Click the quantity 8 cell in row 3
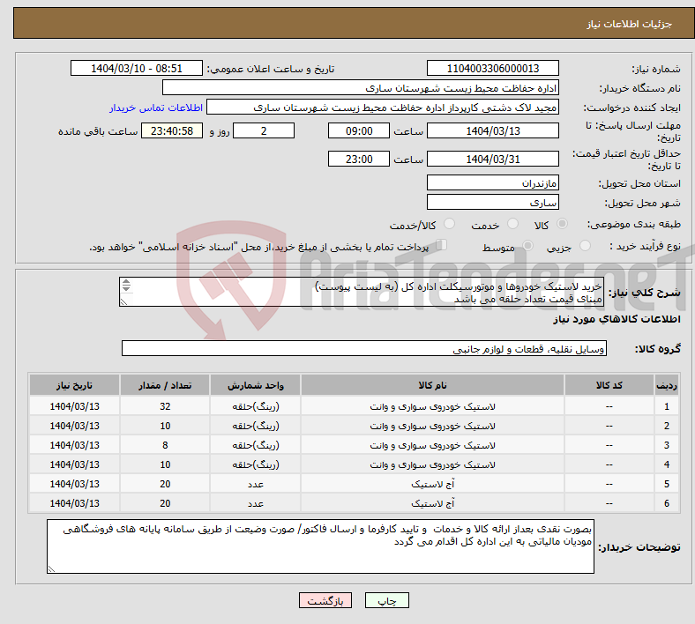695x624 pixels. pyautogui.click(x=165, y=445)
